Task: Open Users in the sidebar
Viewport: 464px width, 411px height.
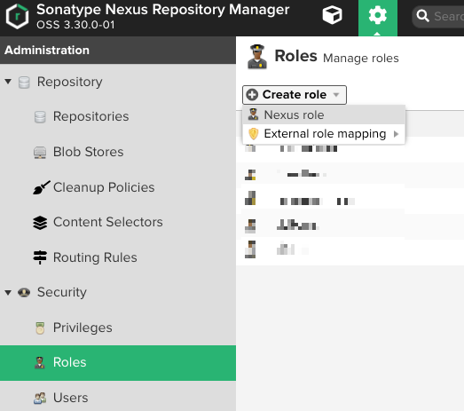Action: pos(70,398)
